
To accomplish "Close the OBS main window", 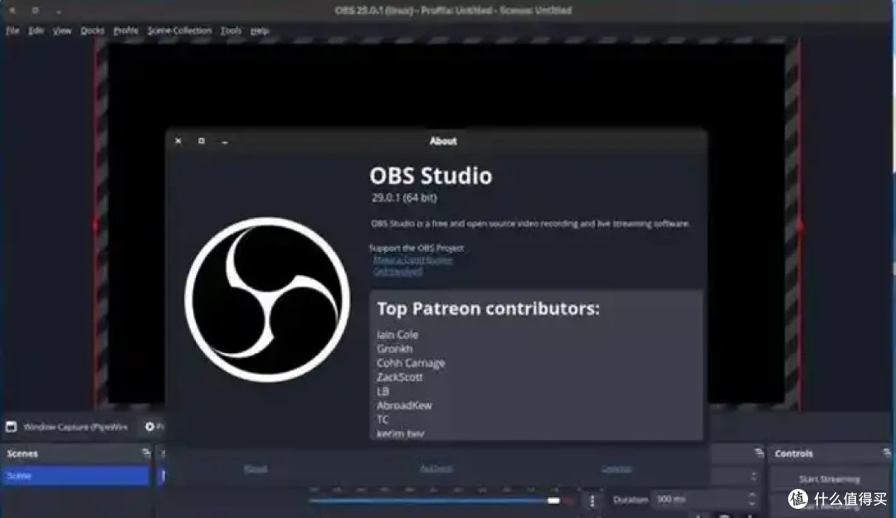I will 12,10.
